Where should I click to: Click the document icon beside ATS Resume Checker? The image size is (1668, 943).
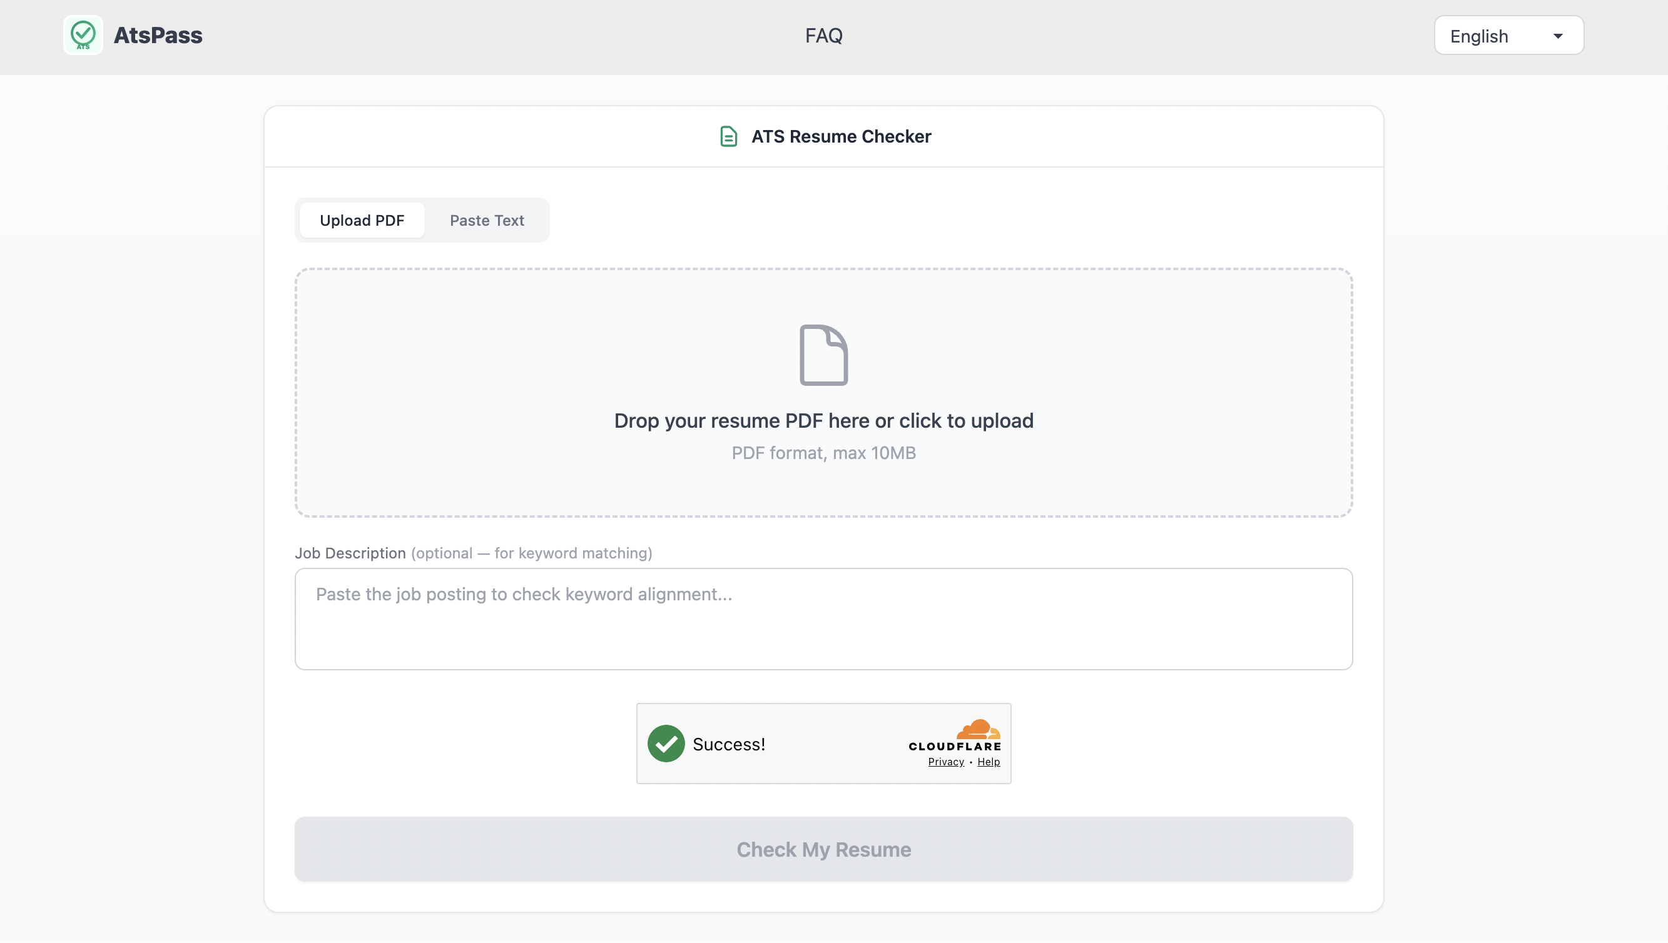click(x=728, y=137)
